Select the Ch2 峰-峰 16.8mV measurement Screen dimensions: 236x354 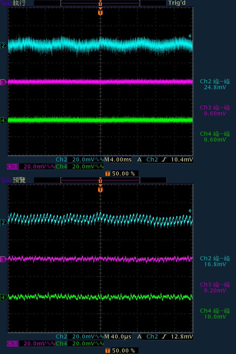[x=215, y=261]
